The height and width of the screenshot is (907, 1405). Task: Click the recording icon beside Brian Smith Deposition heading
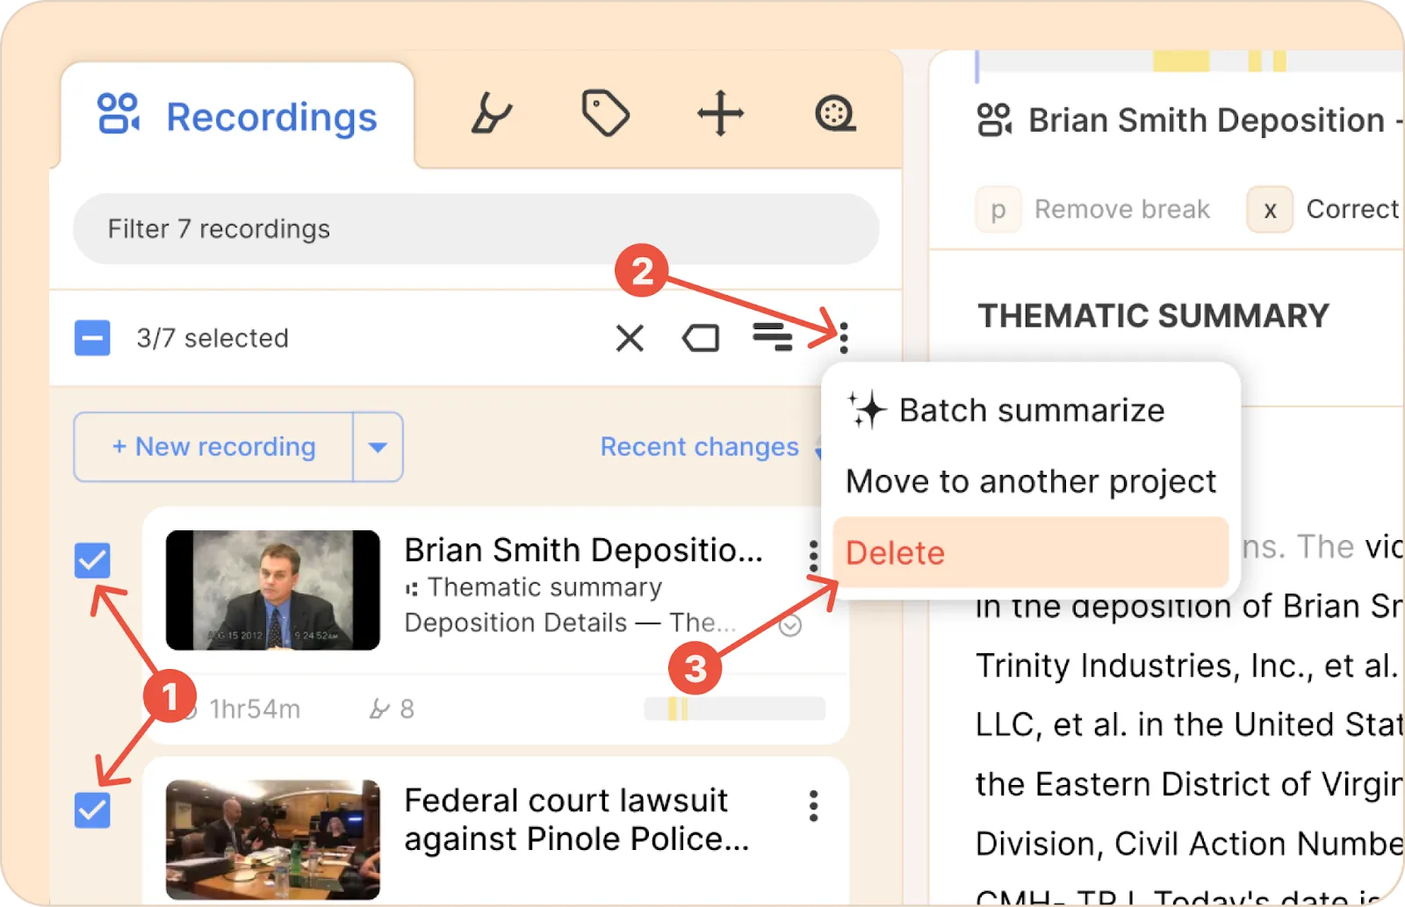[x=994, y=119]
